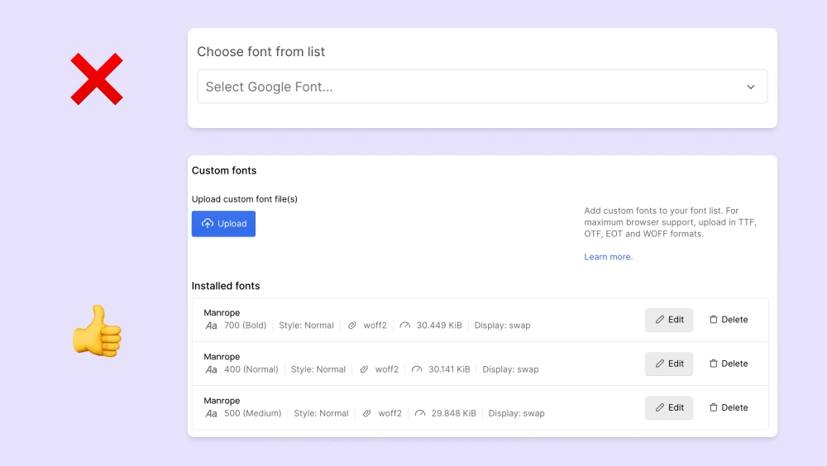Select the Manrope 400 (Normal) font row
The image size is (827, 466).
pos(413,364)
